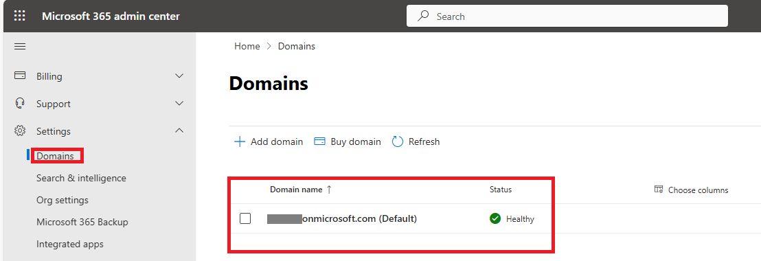The image size is (761, 261).
Task: Click the Settings gear icon
Action: click(x=20, y=131)
